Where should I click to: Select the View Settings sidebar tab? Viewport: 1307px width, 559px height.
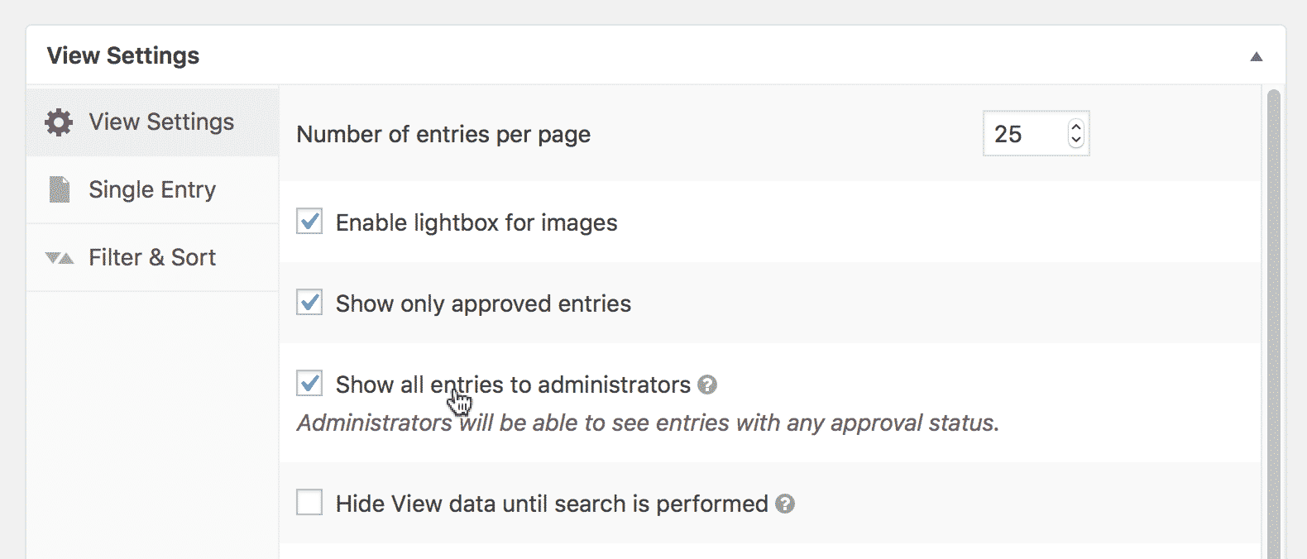point(152,122)
